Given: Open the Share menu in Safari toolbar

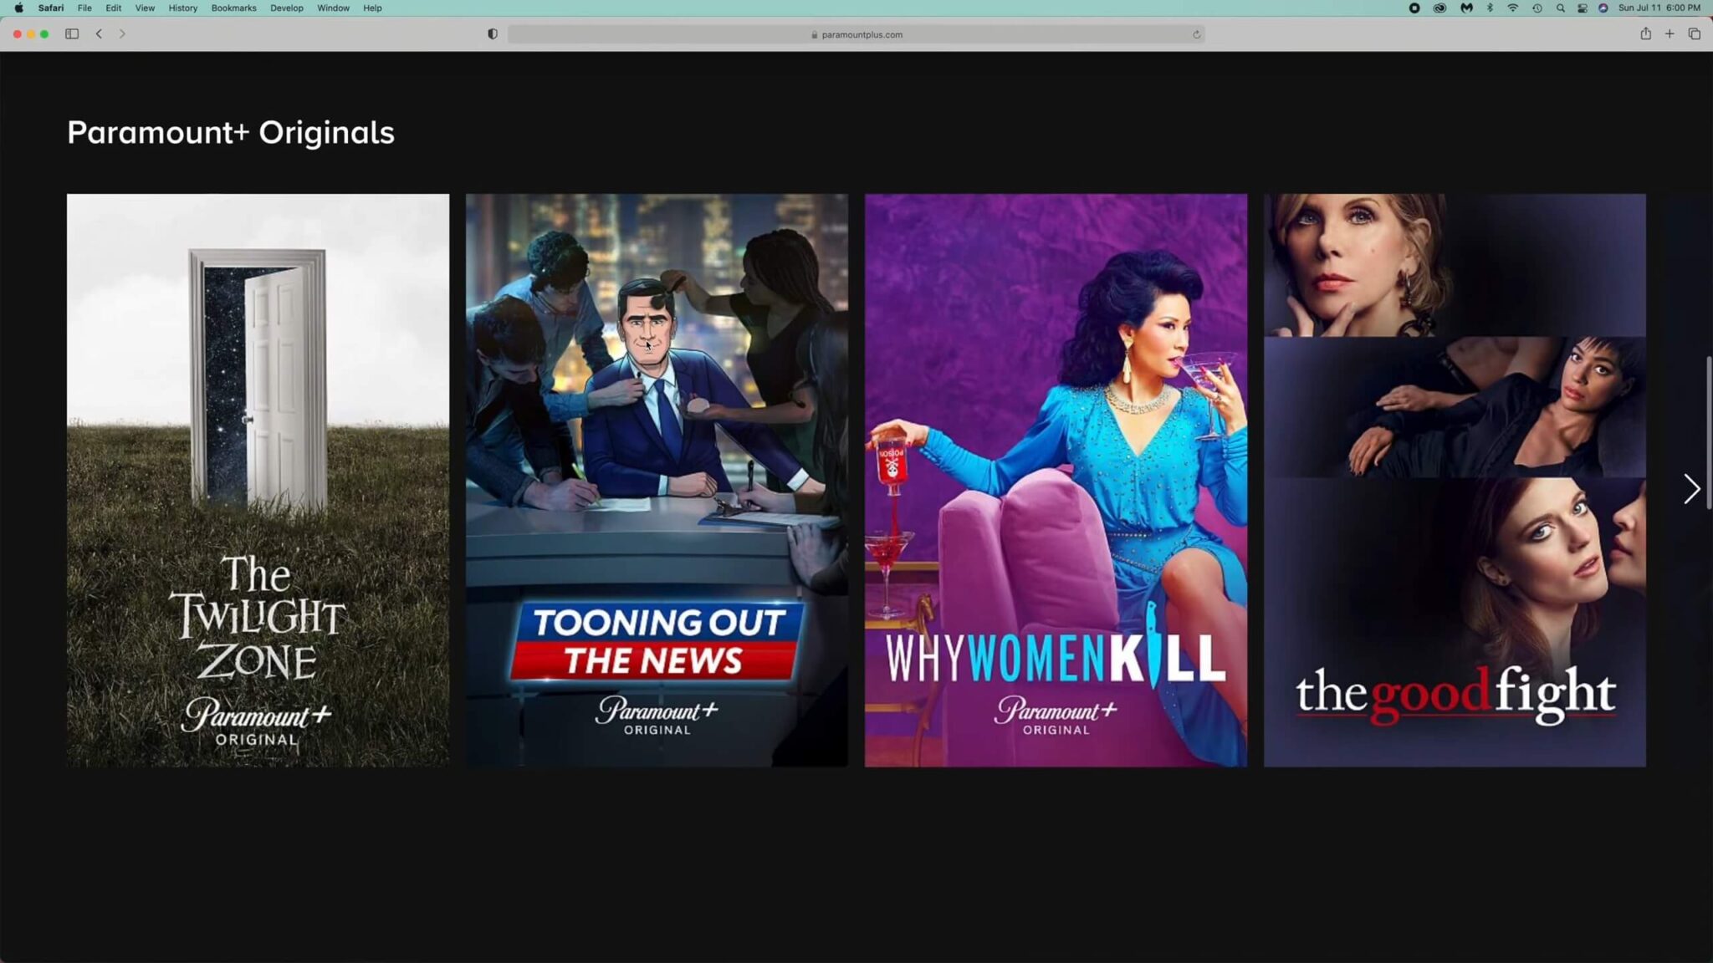Looking at the screenshot, I should pyautogui.click(x=1646, y=33).
